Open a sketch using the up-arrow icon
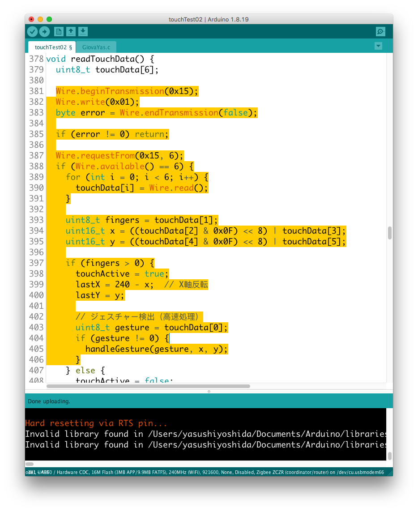The height and width of the screenshot is (512, 418). [71, 31]
